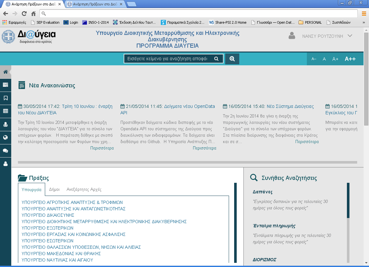Viewport: 369px width, 267px height.
Task: Switch to the Ανεξάρτητες Αρχές tab
Action: (x=84, y=190)
